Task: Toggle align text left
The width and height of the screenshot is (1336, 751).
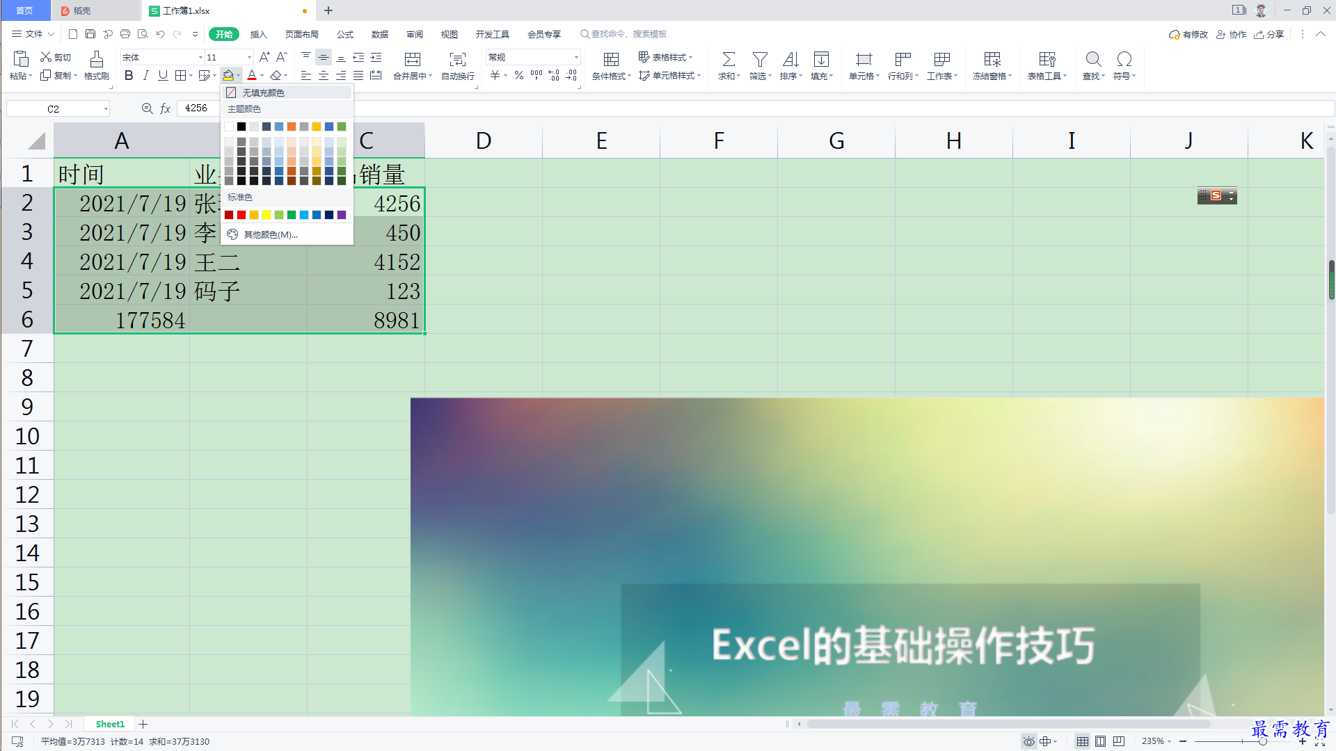Action: (306, 75)
